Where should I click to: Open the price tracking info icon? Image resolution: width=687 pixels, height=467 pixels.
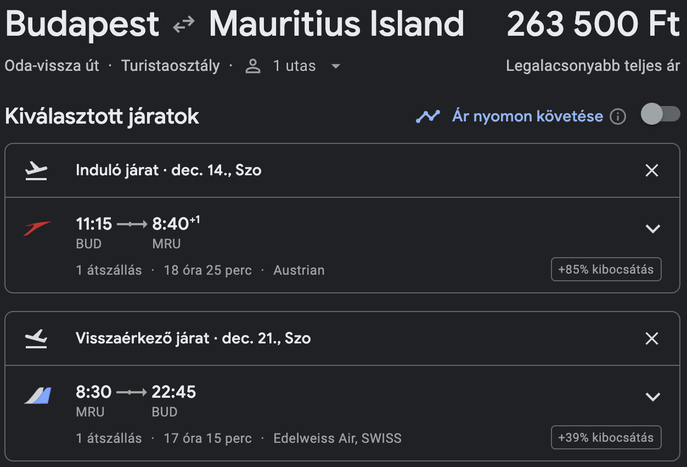[x=618, y=116]
